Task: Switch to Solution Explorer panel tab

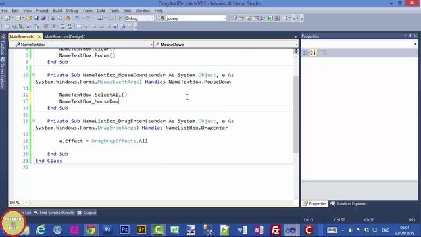Action: (348, 203)
